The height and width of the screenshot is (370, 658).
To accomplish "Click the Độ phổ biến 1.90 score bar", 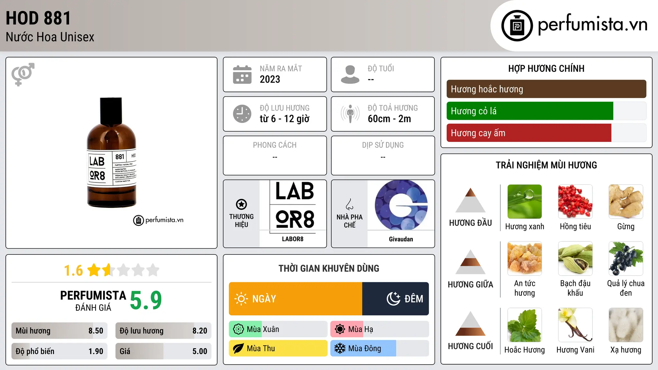I will (x=59, y=351).
